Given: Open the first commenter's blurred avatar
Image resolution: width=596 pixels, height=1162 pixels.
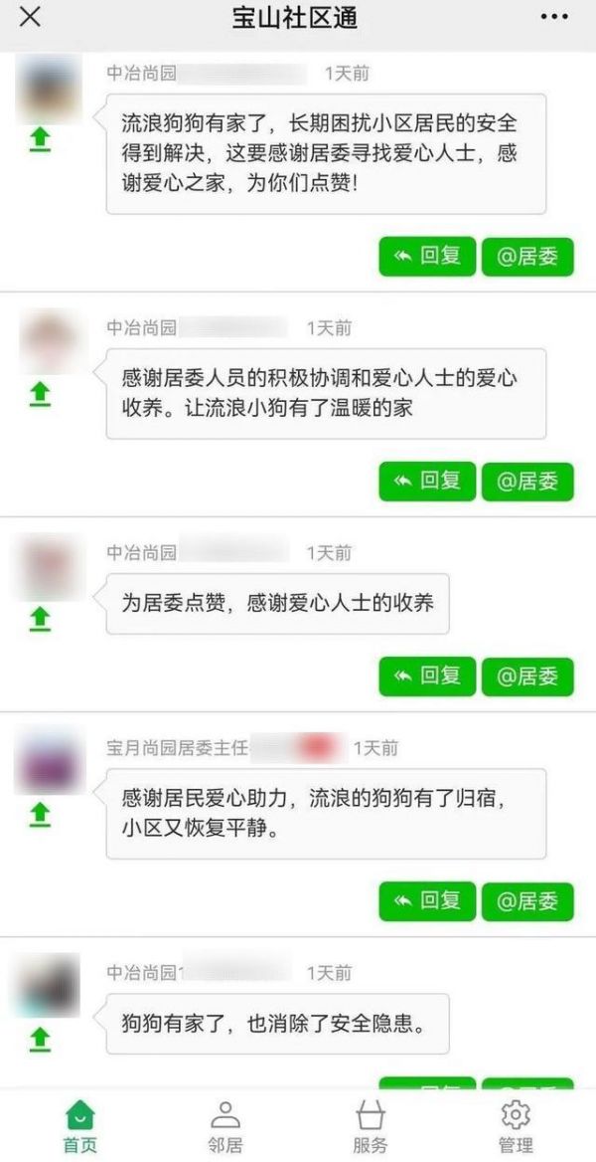Looking at the screenshot, I should pos(49,88).
